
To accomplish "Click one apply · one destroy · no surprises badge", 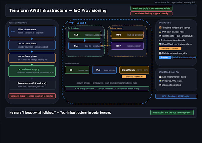I will pyautogui.click(x=172, y=112).
